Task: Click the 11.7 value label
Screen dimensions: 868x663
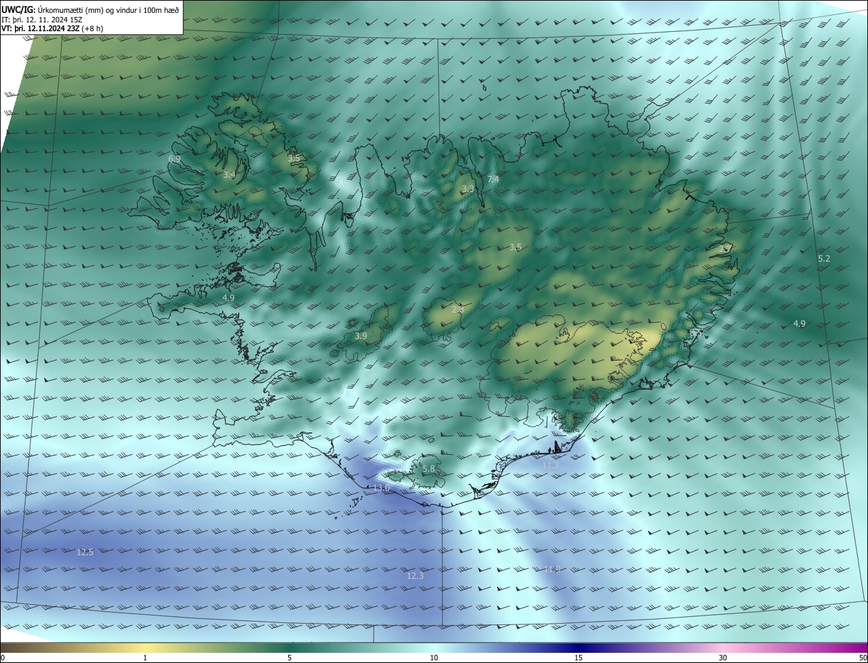Action: pos(551,466)
